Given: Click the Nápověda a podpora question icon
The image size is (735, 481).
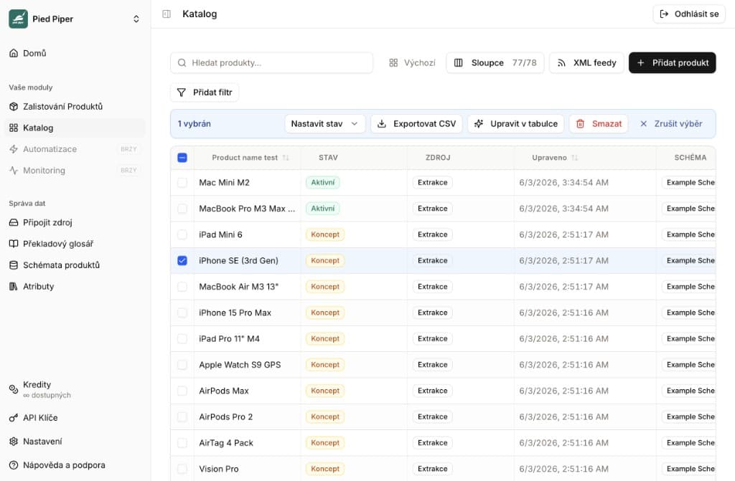Looking at the screenshot, I should 14,465.
